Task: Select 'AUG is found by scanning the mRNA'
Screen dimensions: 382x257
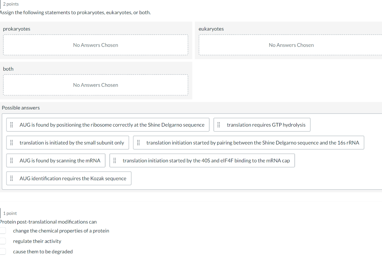Action: click(60, 161)
